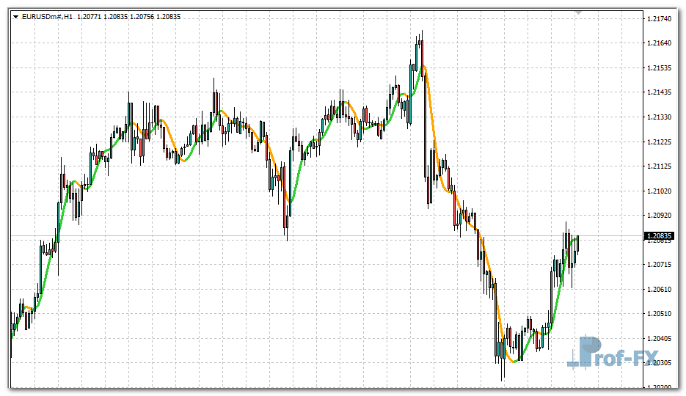Click the 1.21020 price scale label
The image size is (686, 396).
(x=661, y=191)
